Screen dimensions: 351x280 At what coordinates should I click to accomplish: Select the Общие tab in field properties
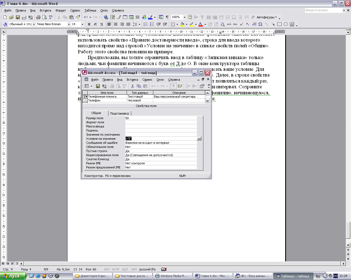[96, 113]
